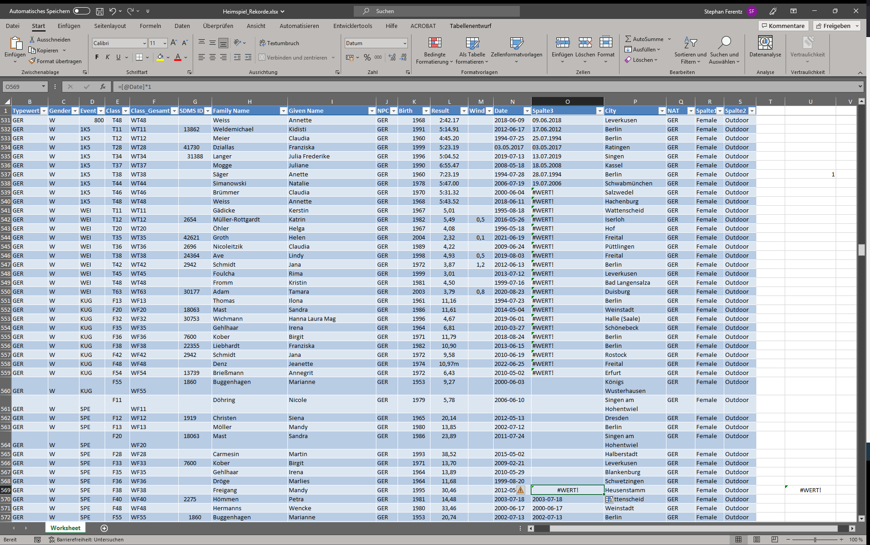This screenshot has width=870, height=545.
Task: Open number format Datum dropdown
Action: (x=405, y=43)
